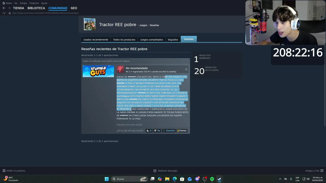Click the star icon on review header
326x183 pixels.
coord(186,69)
